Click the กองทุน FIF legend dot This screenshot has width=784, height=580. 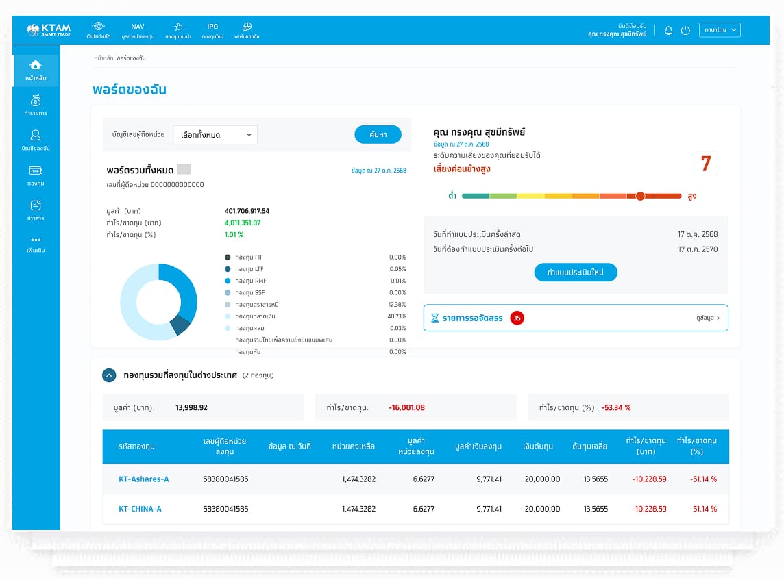pos(228,257)
